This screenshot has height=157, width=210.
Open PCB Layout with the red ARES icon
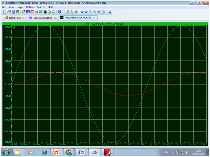click(32, 12)
